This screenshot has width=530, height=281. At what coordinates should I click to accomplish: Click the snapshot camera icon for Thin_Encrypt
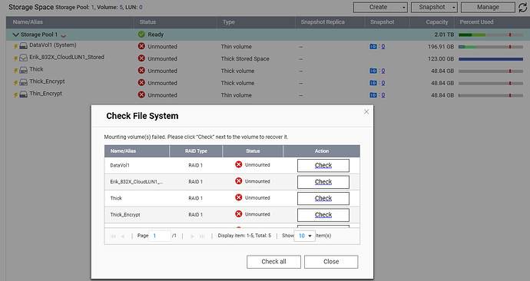pyautogui.click(x=373, y=95)
